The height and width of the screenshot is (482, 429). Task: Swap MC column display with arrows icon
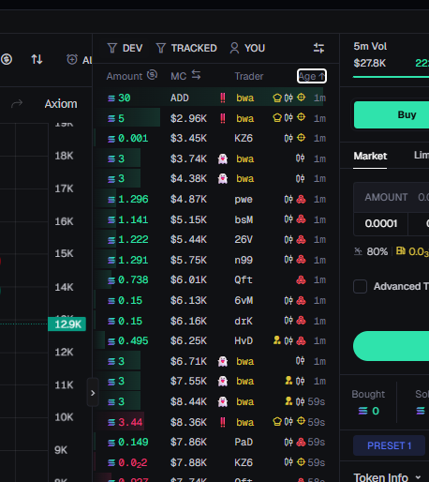[x=196, y=75]
